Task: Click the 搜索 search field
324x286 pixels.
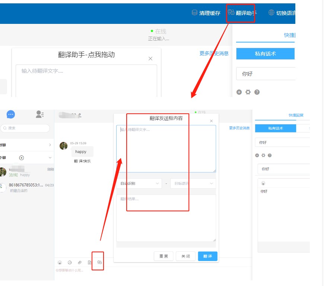Action: (x=25, y=128)
